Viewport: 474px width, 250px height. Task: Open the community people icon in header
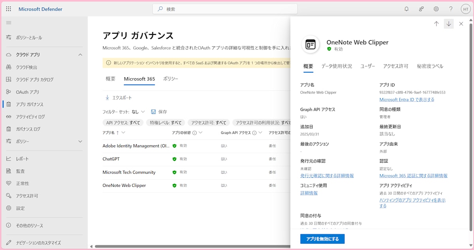421,9
